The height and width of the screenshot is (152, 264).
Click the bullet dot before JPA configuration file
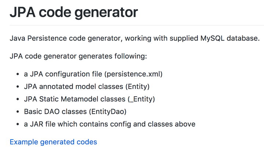click(18, 74)
